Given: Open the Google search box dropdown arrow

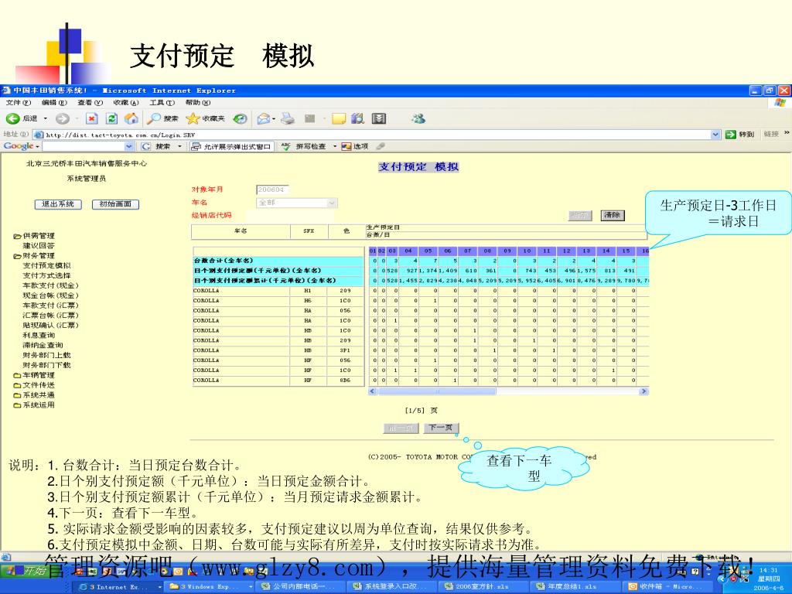Looking at the screenshot, I should coord(129,146).
